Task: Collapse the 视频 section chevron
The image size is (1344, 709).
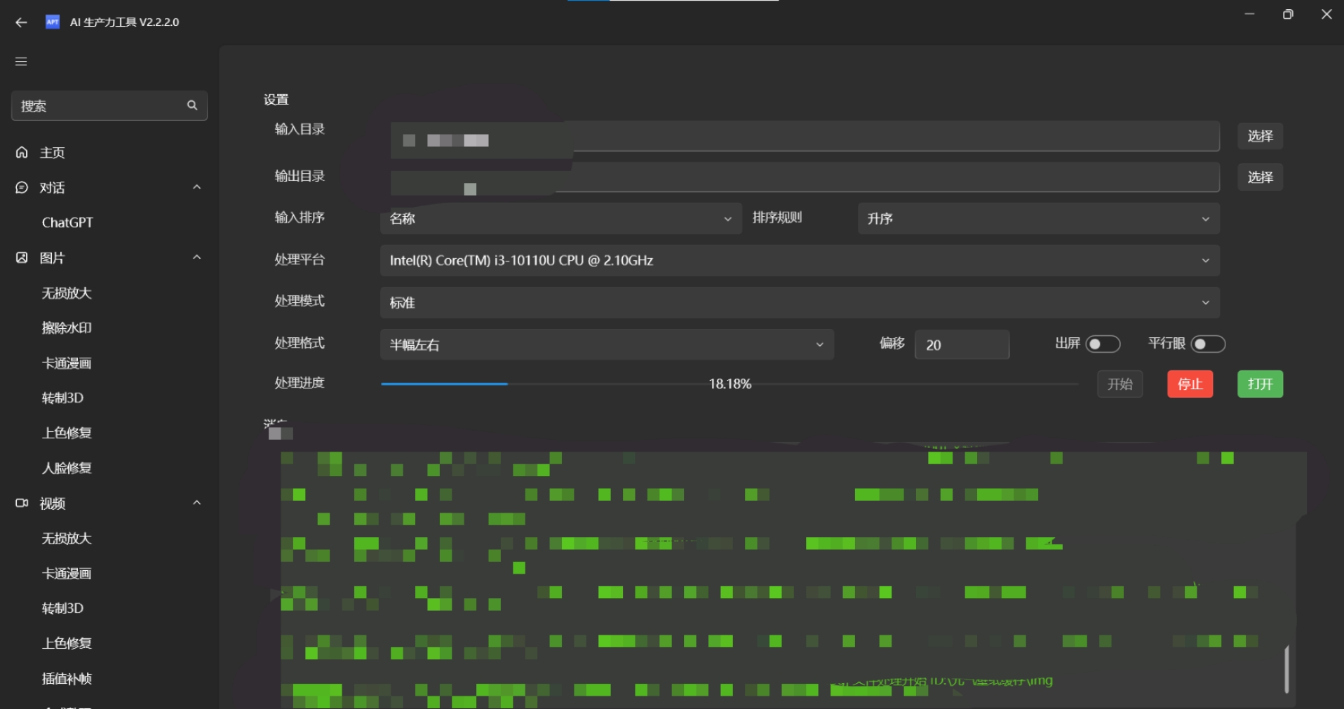Action: pyautogui.click(x=197, y=503)
